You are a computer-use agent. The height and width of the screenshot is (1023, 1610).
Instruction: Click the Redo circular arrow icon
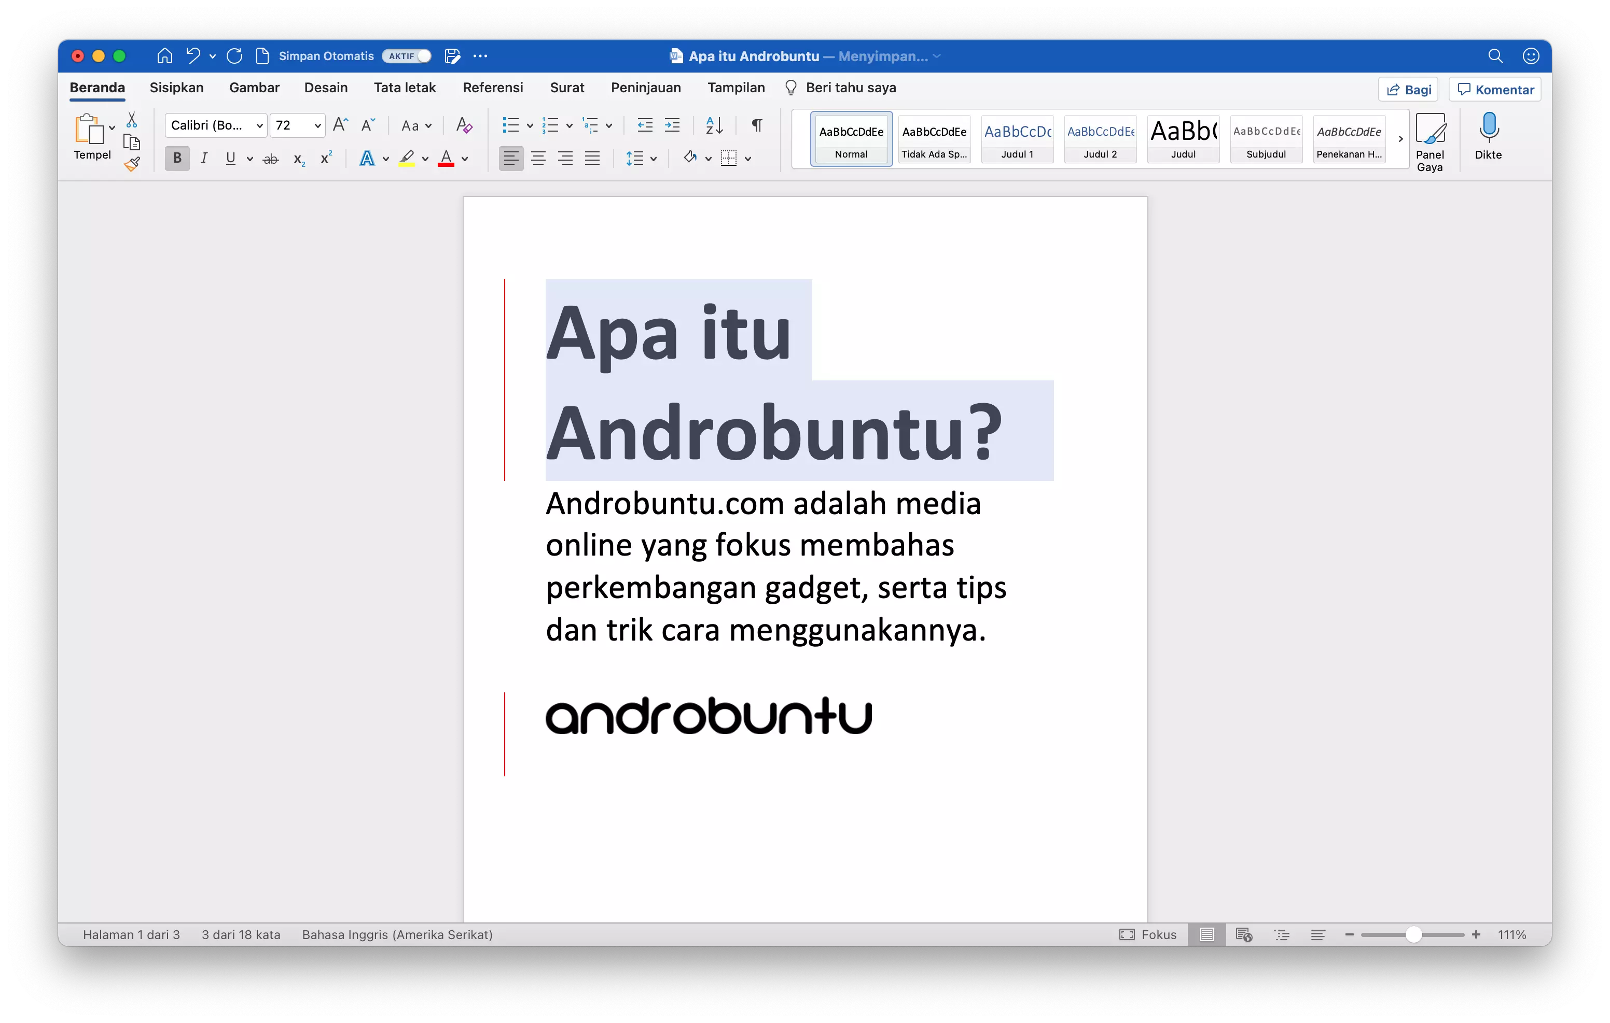234,56
